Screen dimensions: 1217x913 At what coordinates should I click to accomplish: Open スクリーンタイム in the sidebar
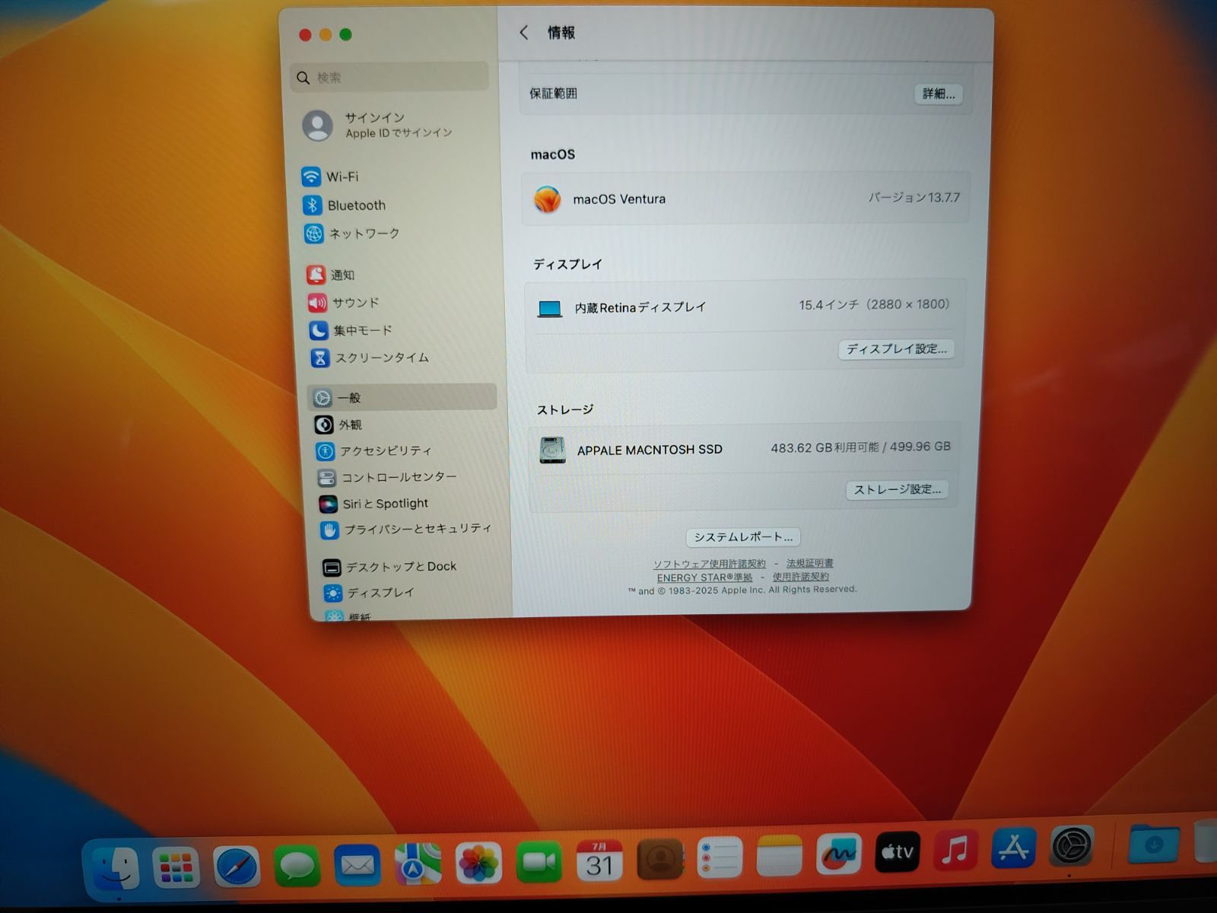(x=370, y=358)
